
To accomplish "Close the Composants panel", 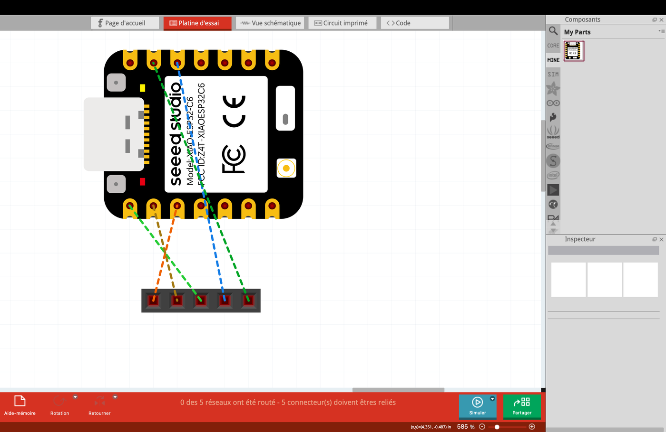I will click(x=661, y=19).
